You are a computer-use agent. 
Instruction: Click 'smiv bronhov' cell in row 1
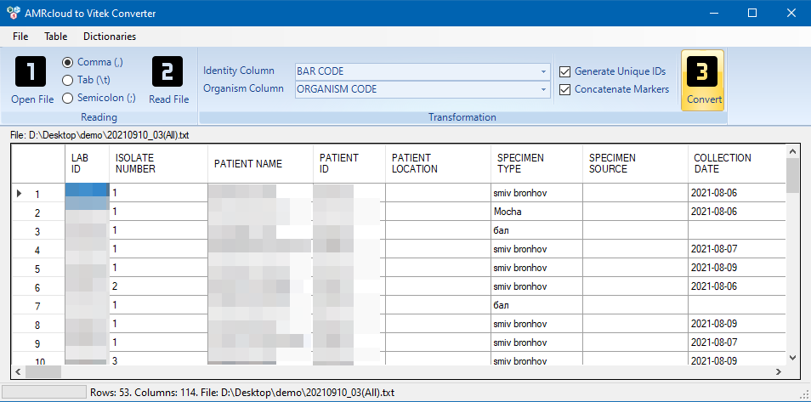click(x=537, y=193)
